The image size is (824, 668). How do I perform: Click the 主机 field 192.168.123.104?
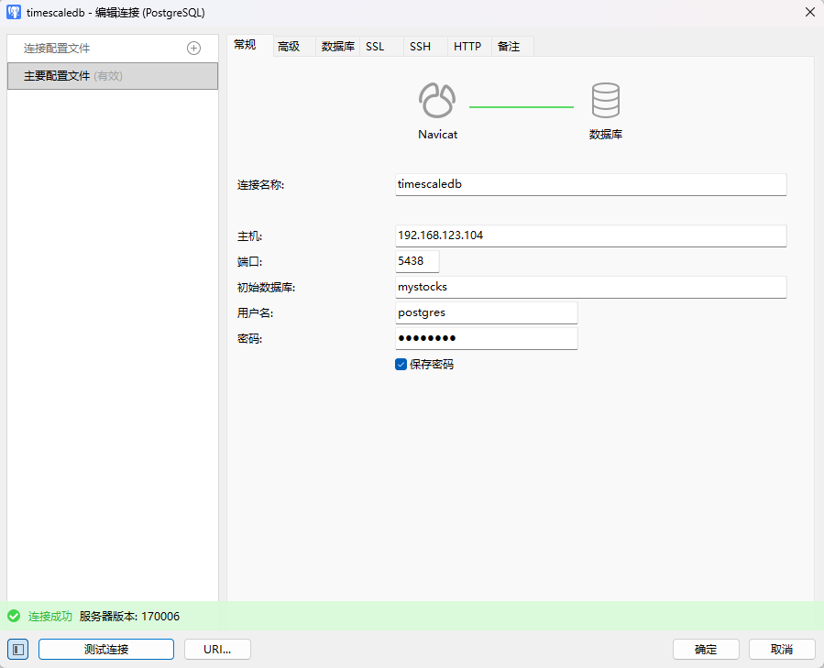click(x=590, y=235)
